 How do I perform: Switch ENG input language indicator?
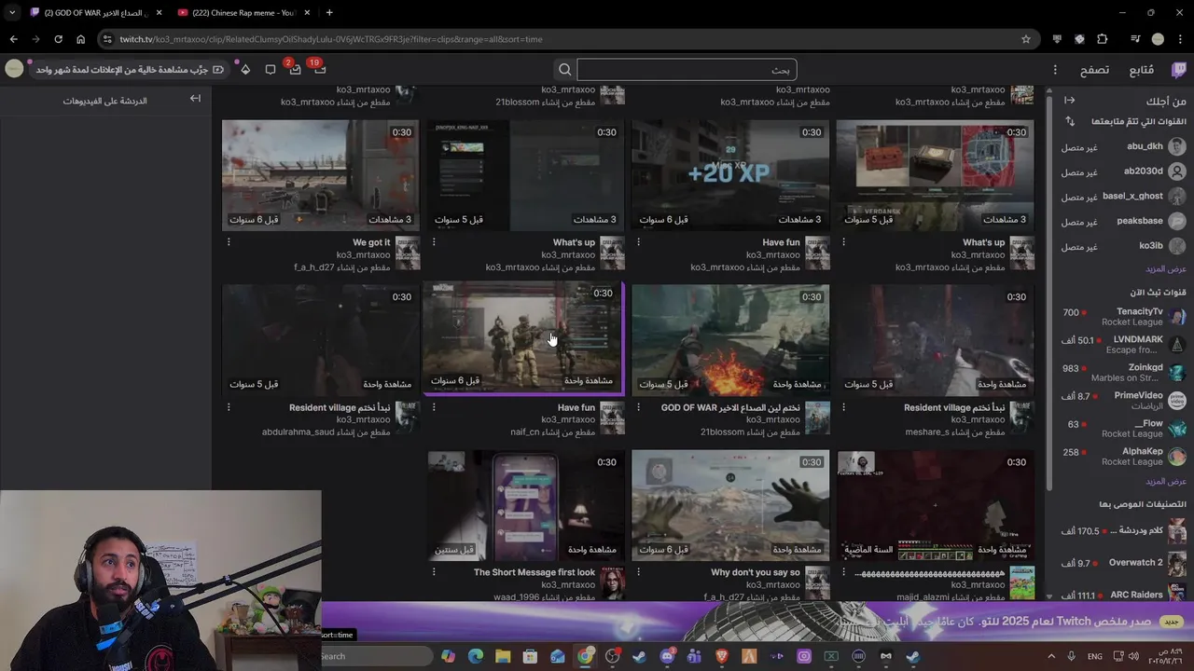(1095, 656)
